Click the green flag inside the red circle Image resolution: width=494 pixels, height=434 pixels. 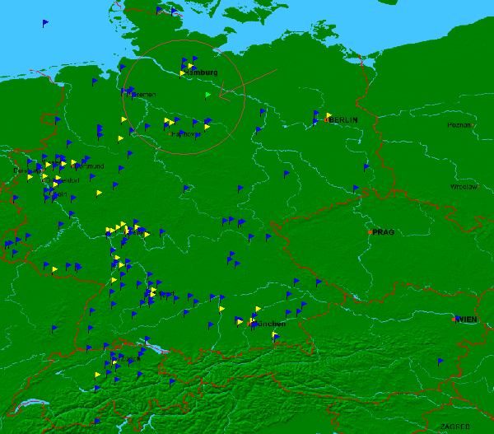tap(207, 96)
